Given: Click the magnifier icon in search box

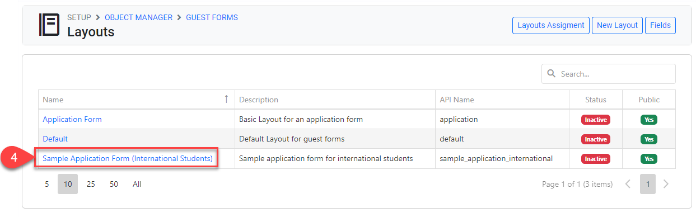Looking at the screenshot, I should (x=551, y=74).
